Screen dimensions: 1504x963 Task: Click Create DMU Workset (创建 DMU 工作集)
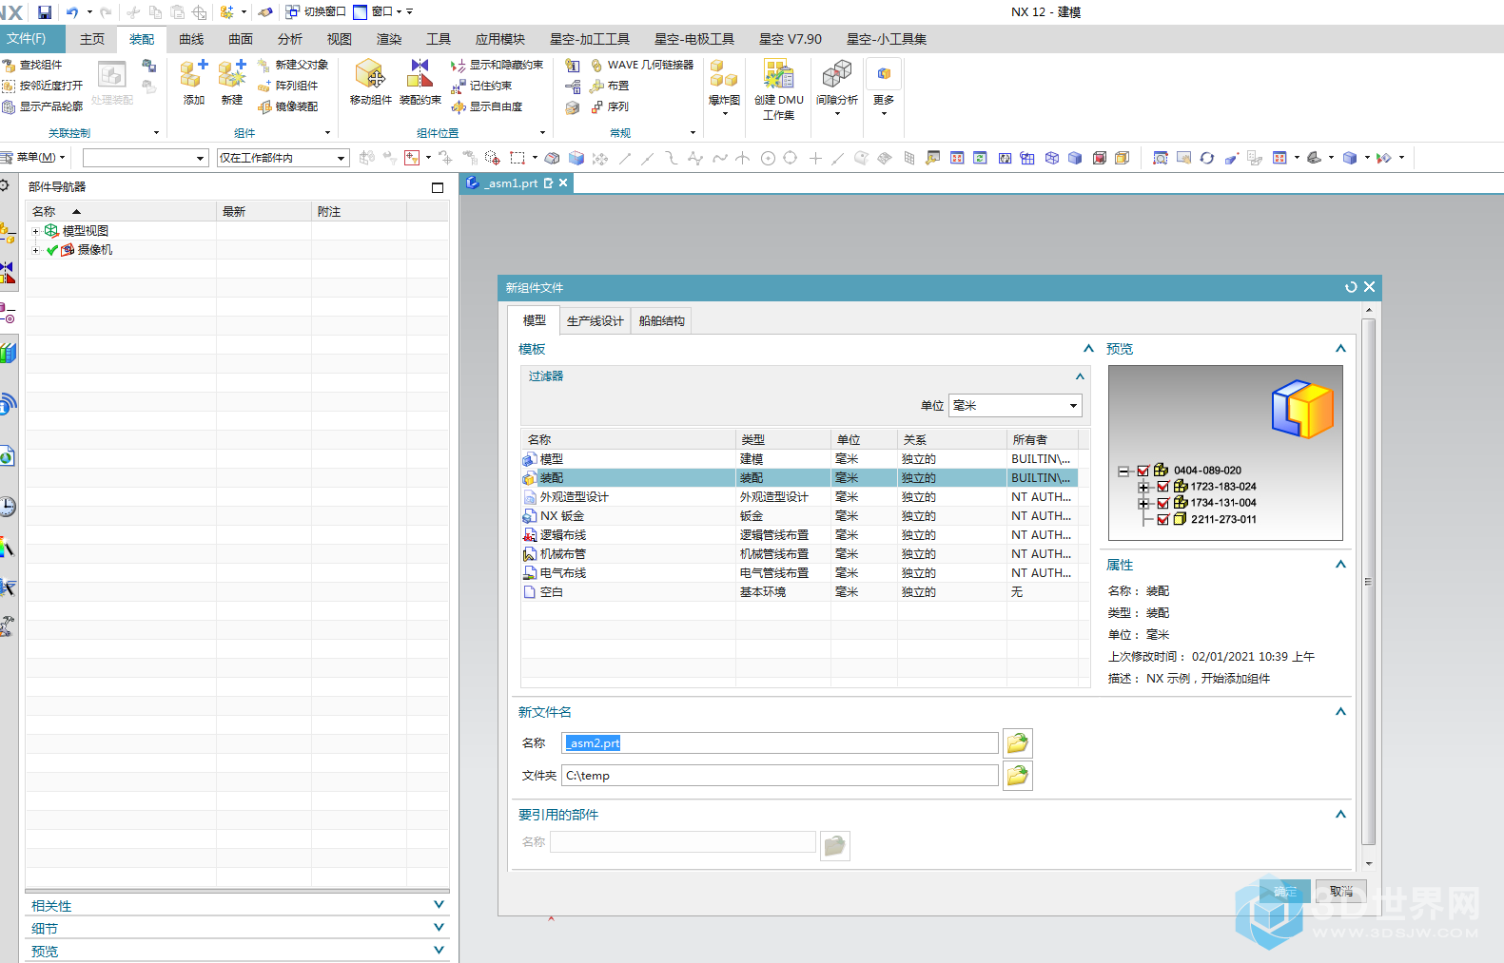pos(778,89)
